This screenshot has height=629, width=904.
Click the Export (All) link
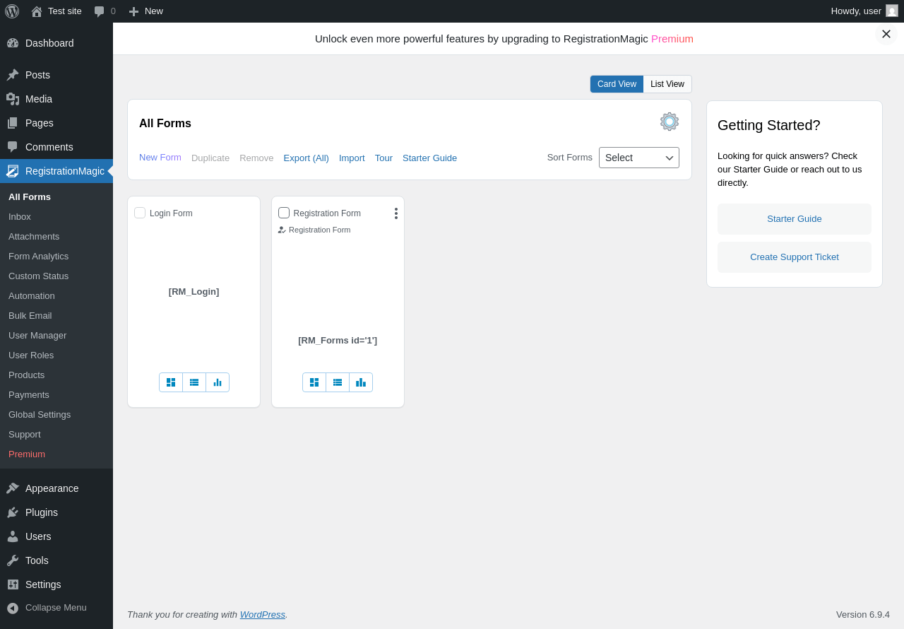[307, 158]
